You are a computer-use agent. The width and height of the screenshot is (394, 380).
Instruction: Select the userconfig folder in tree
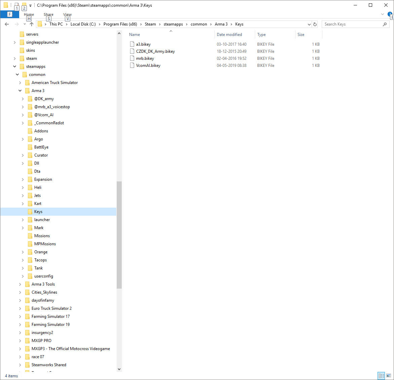[43, 276]
